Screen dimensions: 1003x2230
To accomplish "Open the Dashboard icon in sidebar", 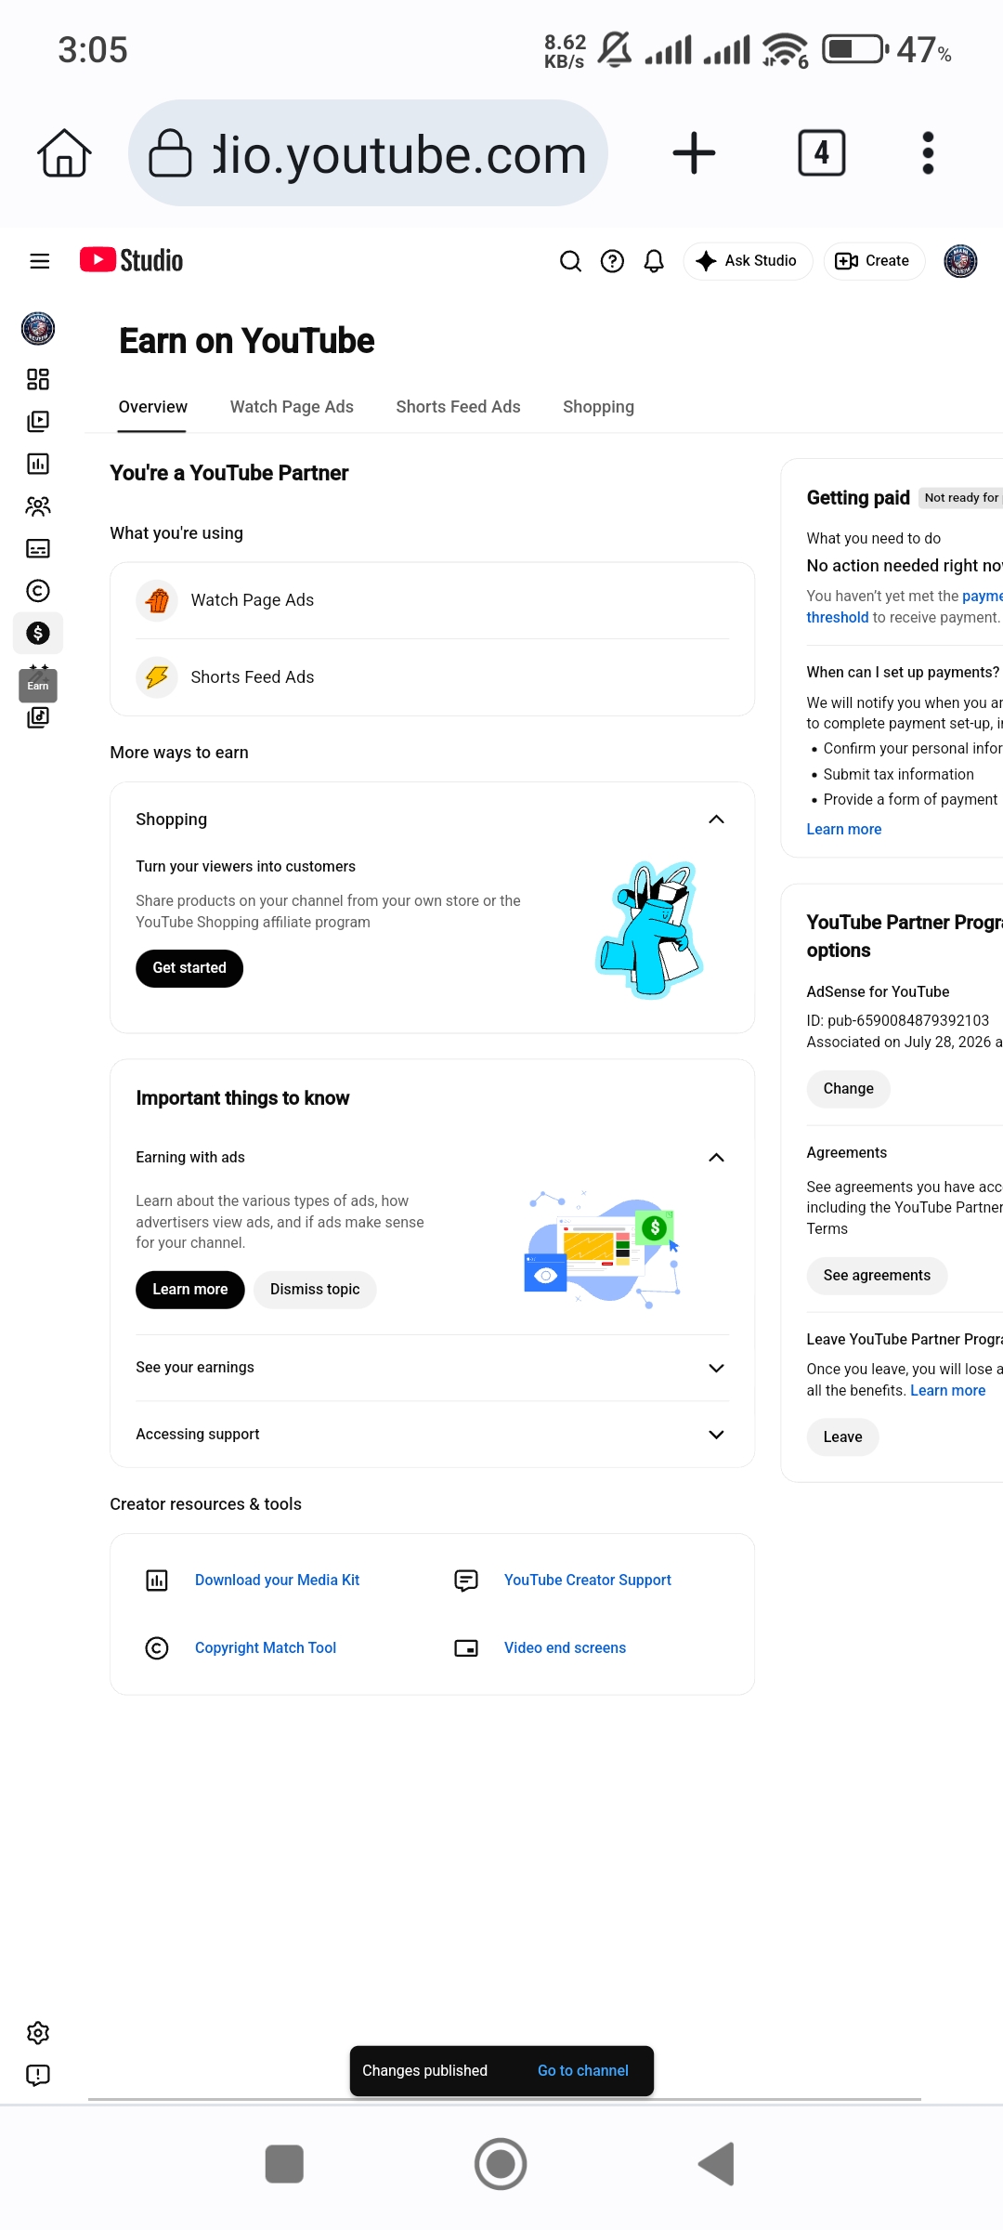I will 38,379.
